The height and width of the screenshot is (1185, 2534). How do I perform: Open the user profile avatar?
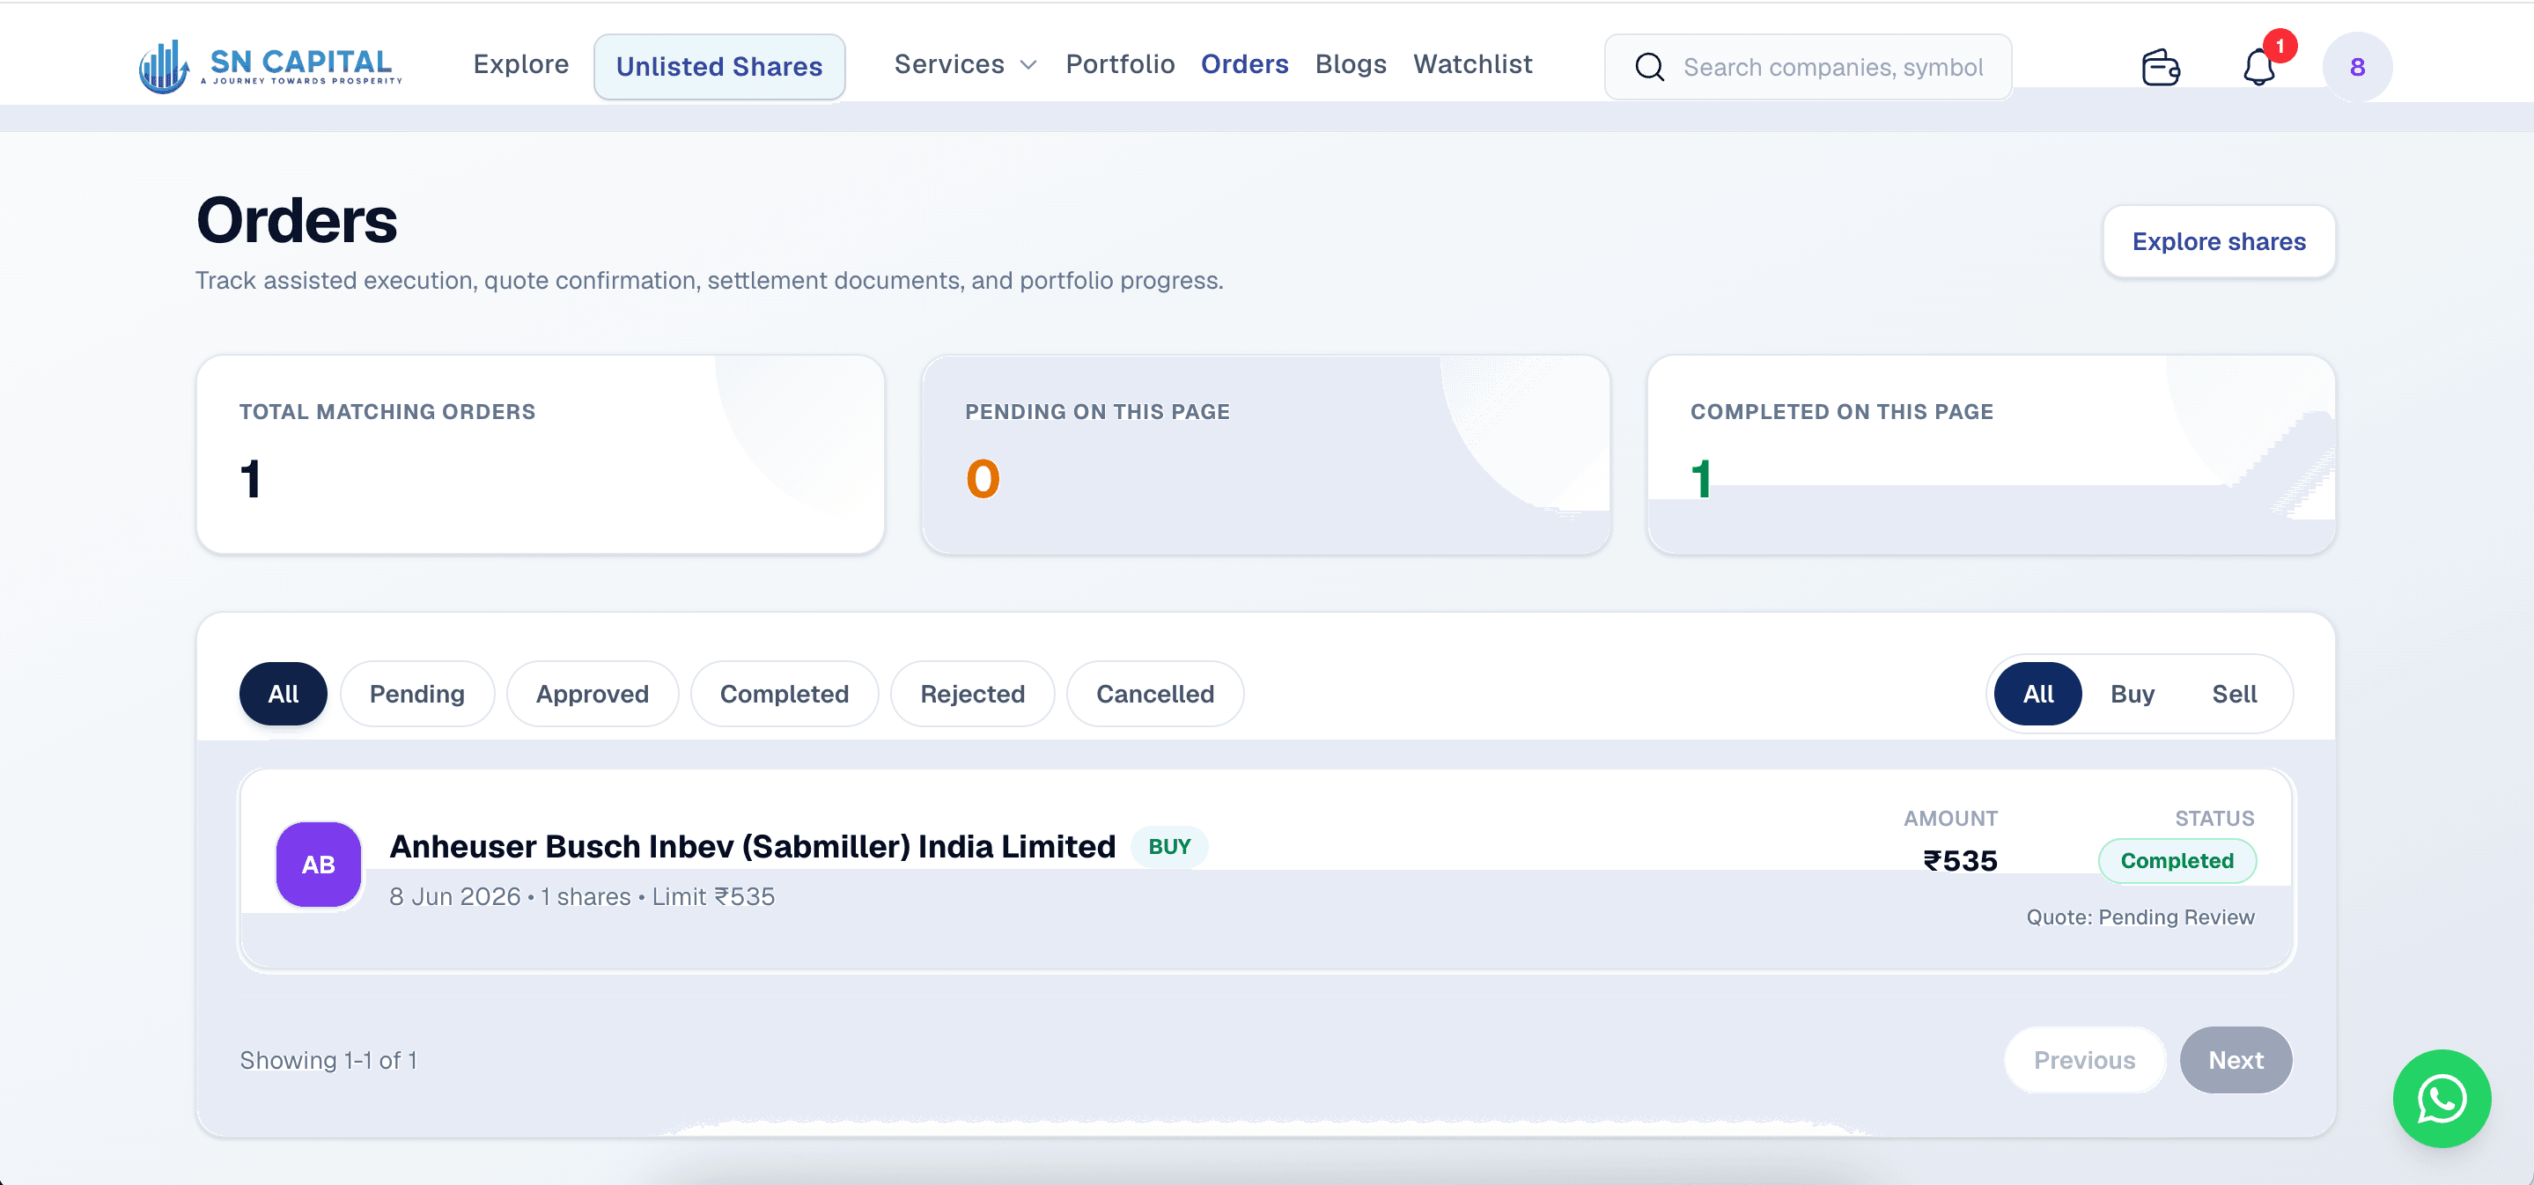pyautogui.click(x=2357, y=67)
